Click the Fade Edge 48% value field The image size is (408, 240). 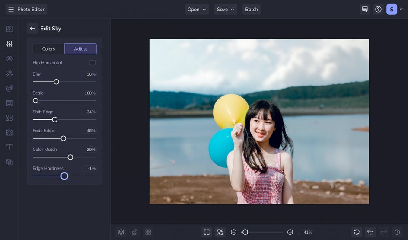pos(89,131)
